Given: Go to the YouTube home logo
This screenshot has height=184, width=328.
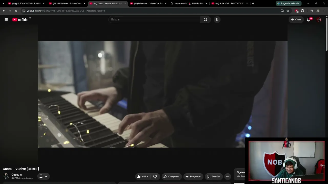Looking at the screenshot, I should point(20,20).
